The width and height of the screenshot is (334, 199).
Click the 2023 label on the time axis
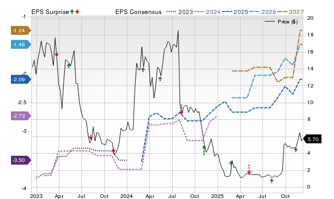[x=36, y=196]
